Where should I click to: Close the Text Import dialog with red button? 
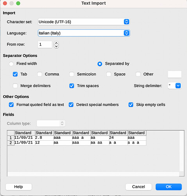(5, 3)
